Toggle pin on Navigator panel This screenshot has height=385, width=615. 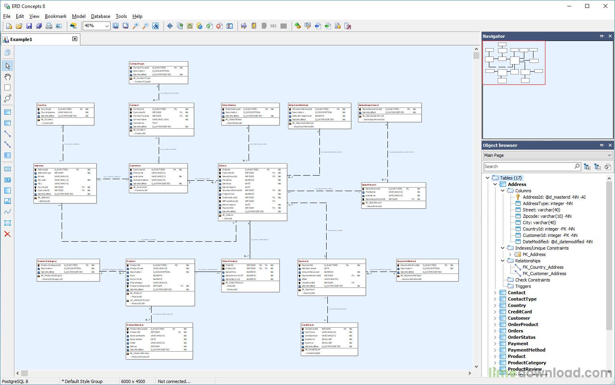(602, 36)
